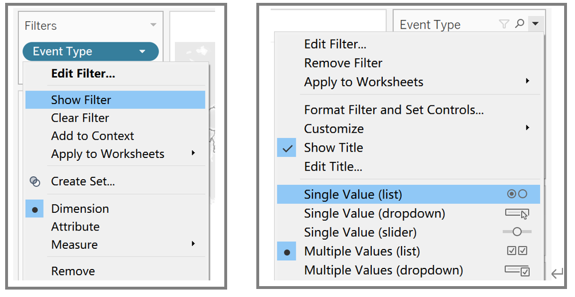Click the funnel icon beside Event Type

pyautogui.click(x=503, y=24)
